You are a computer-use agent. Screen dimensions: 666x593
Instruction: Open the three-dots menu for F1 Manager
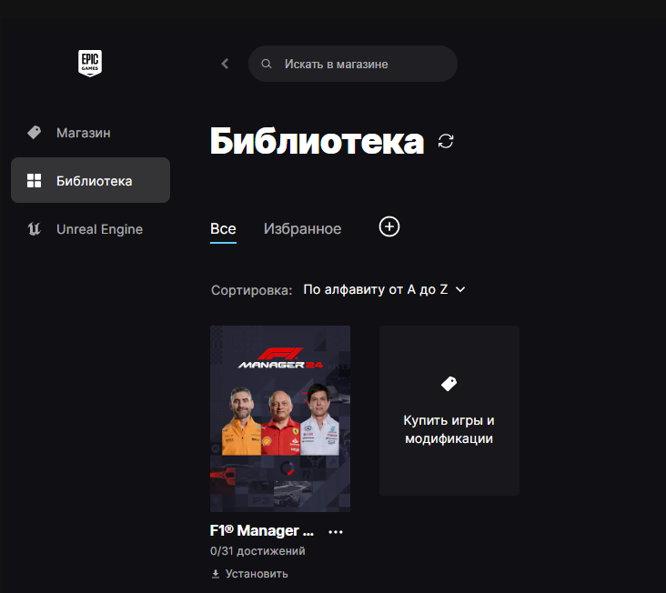[336, 532]
